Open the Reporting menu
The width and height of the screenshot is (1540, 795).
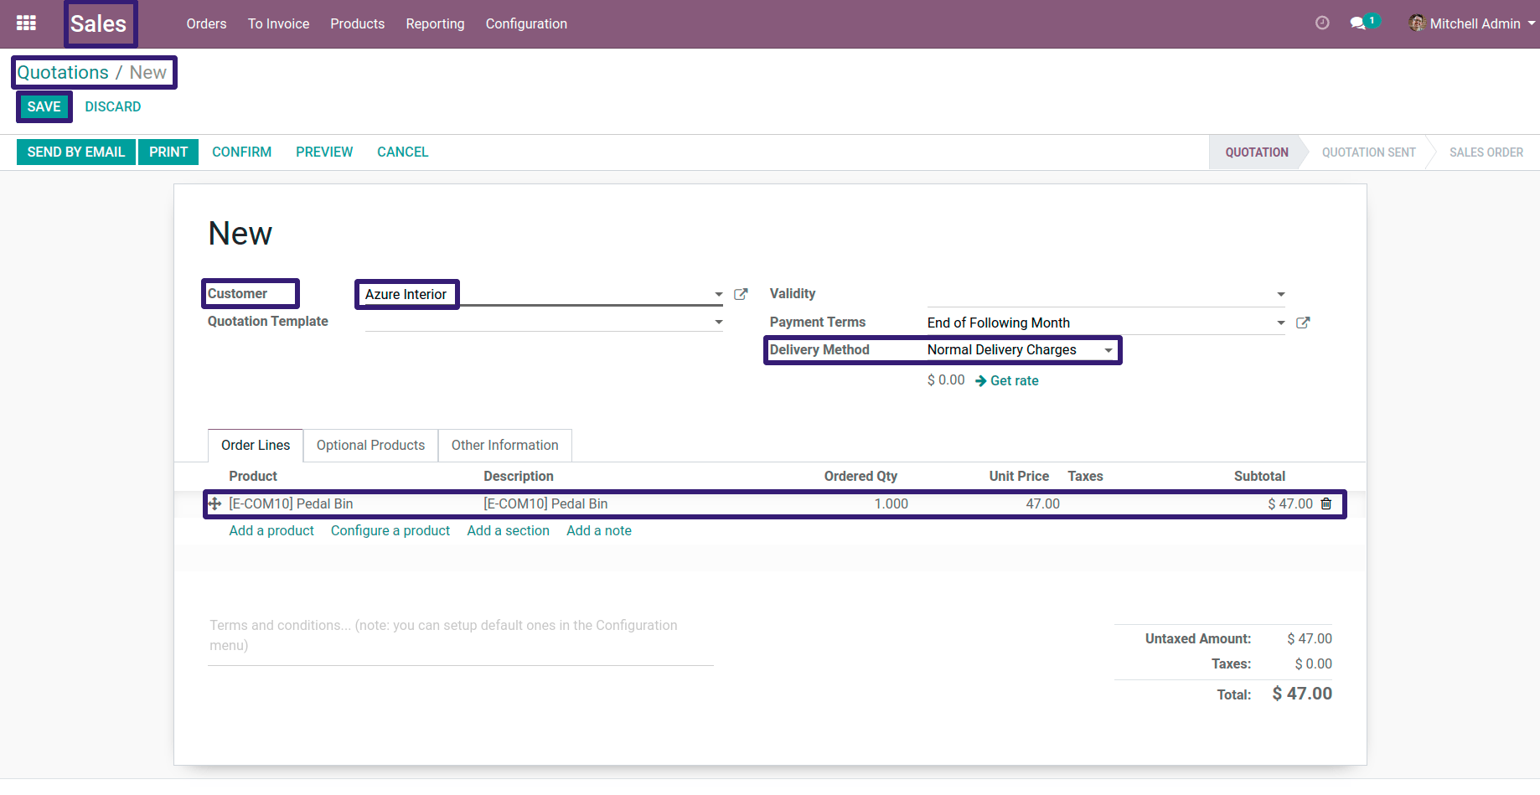[435, 23]
